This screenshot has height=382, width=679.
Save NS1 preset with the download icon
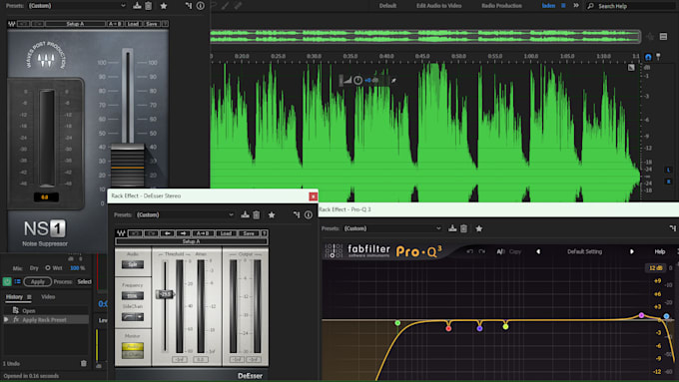click(137, 6)
